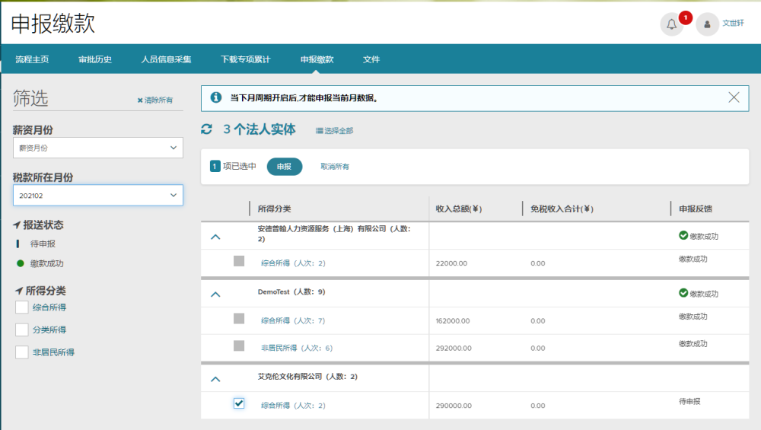Click the 申报 button
This screenshot has height=430, width=761.
pyautogui.click(x=285, y=167)
